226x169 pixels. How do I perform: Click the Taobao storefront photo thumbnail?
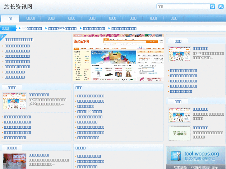[x=15, y=161]
